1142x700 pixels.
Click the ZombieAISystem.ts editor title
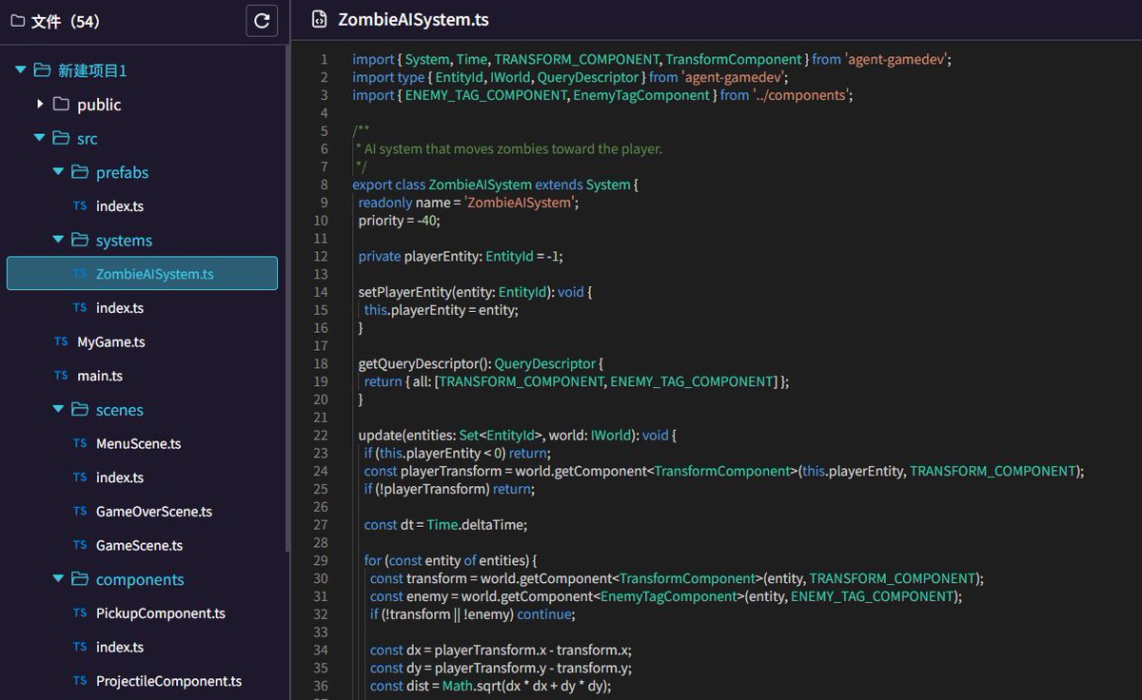pyautogui.click(x=414, y=20)
